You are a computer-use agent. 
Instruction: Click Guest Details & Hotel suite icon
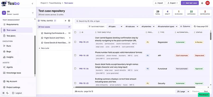coord(42,43)
